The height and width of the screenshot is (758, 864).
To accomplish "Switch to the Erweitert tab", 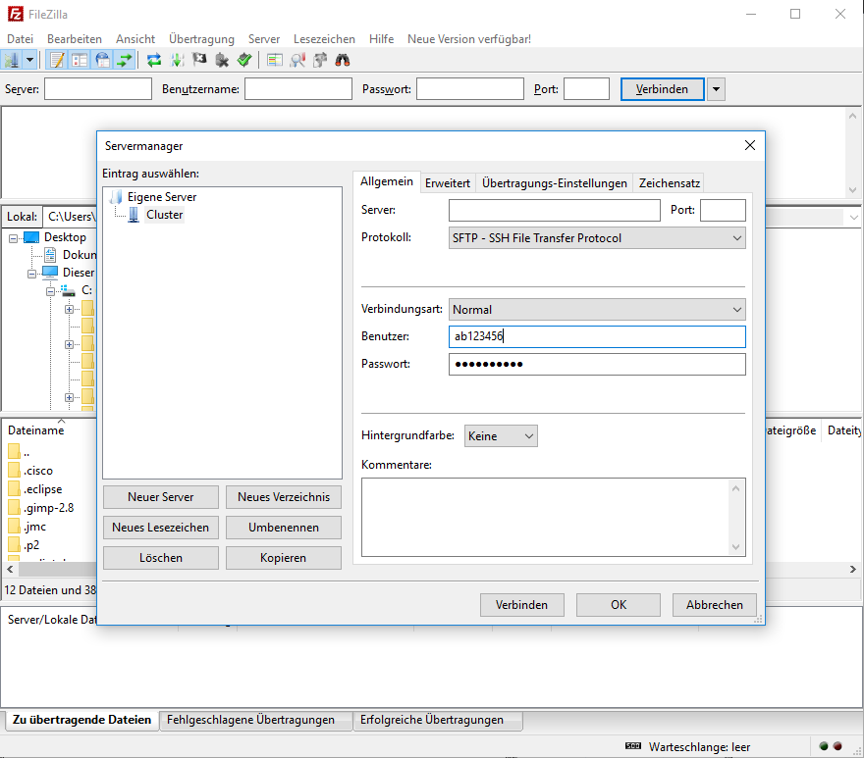I will 448,183.
